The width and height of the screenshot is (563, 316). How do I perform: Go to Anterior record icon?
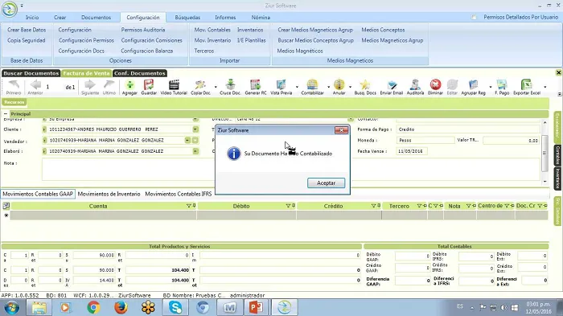click(x=35, y=85)
